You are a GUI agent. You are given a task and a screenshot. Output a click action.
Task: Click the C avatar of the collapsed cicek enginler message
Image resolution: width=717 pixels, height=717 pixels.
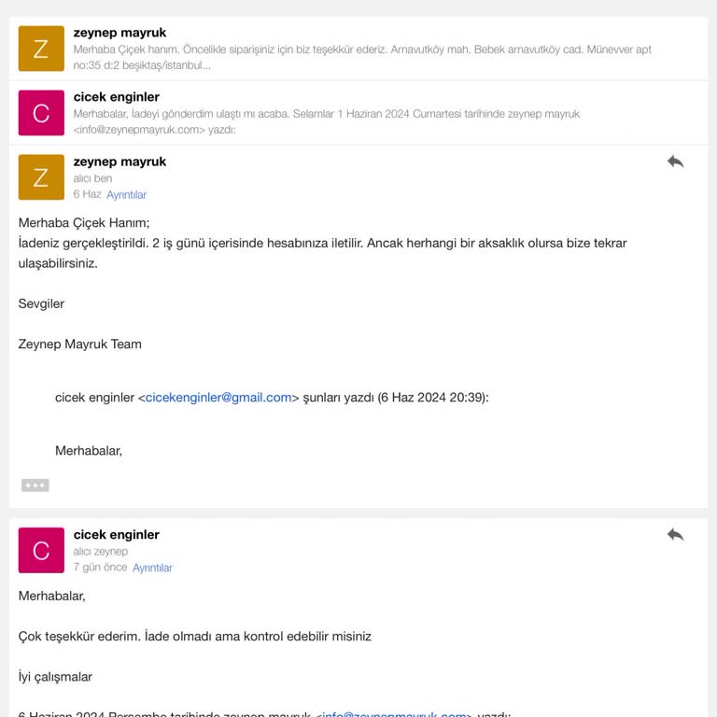pyautogui.click(x=41, y=113)
